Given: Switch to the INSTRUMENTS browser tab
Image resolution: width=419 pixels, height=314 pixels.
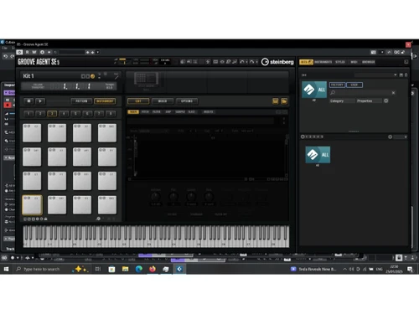Looking at the screenshot, I should pyautogui.click(x=323, y=62).
